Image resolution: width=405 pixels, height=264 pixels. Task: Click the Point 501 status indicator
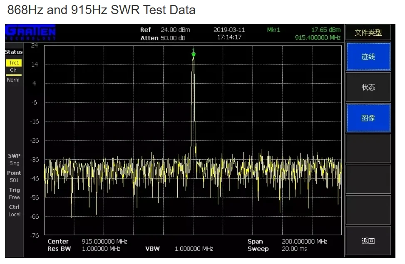pyautogui.click(x=14, y=176)
